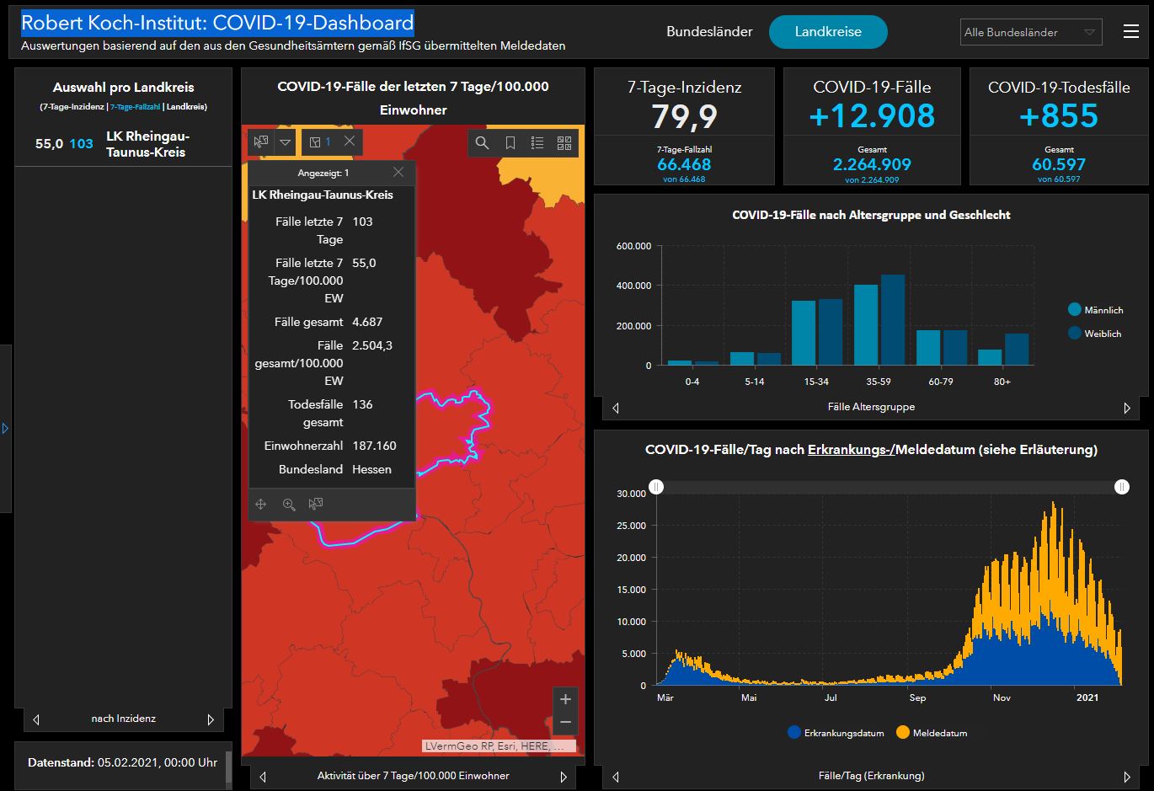Image resolution: width=1154 pixels, height=791 pixels.
Task: Open the hamburger menu at top right
Action: click(1131, 32)
